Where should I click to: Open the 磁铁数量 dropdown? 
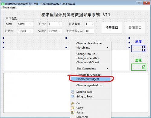[x=89, y=24]
